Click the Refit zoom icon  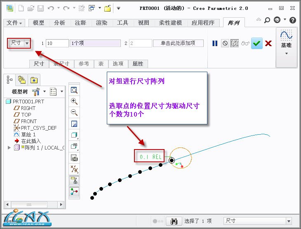(74, 90)
